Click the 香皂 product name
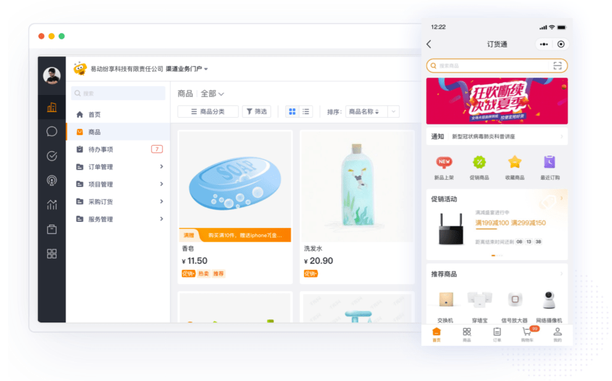This screenshot has height=381, width=612. (188, 248)
